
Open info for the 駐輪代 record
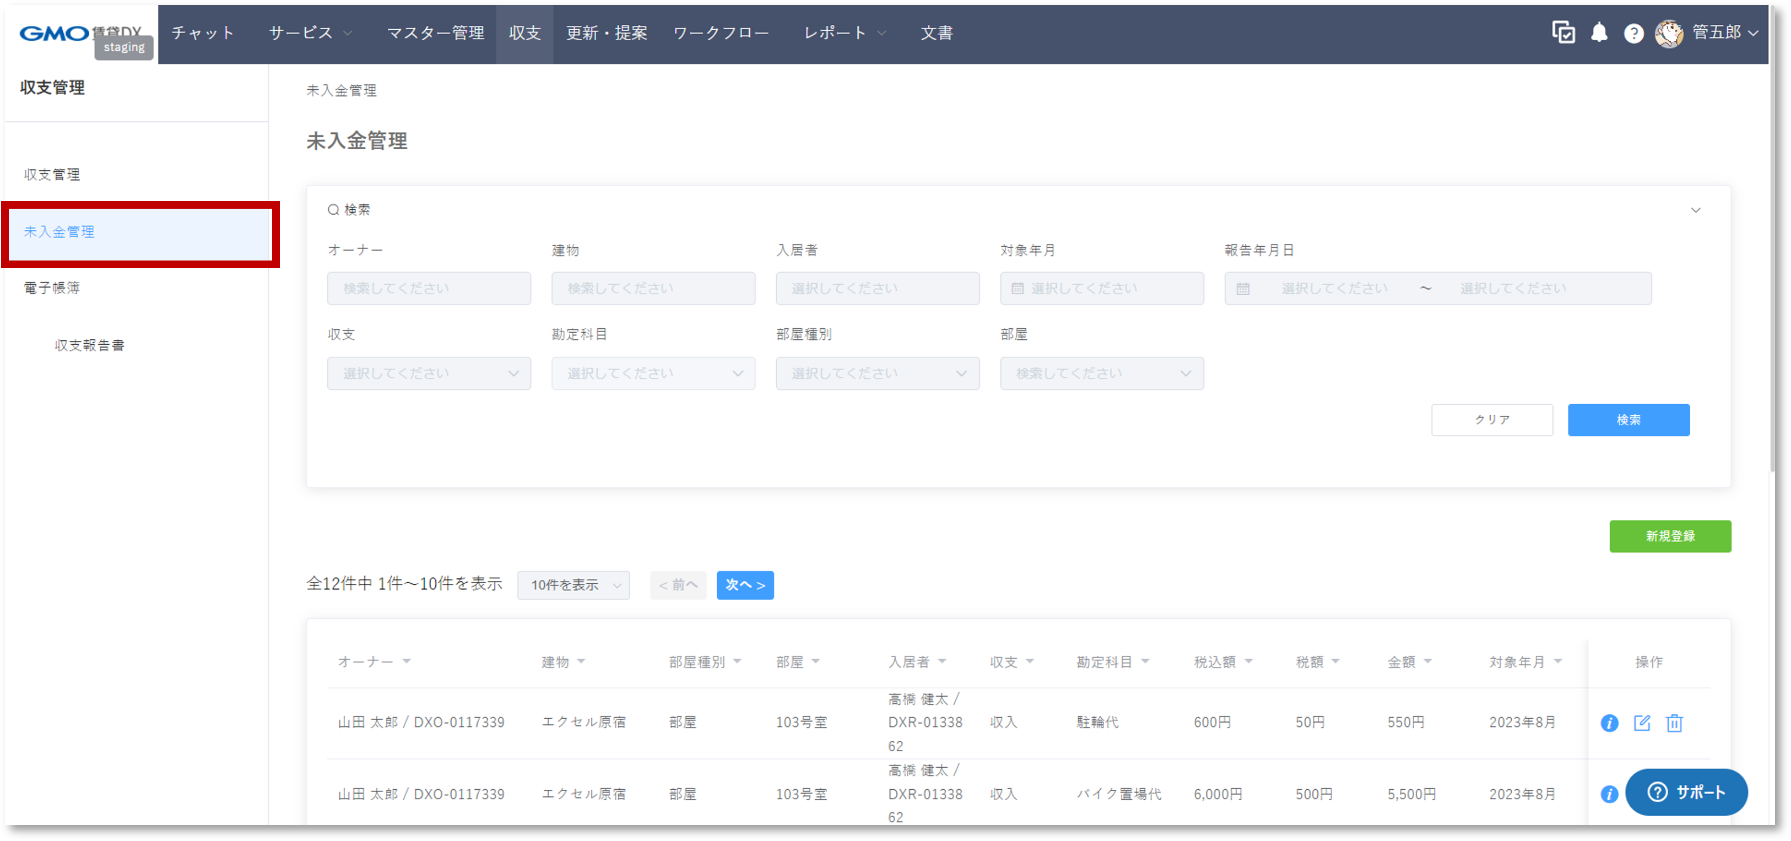[1610, 723]
